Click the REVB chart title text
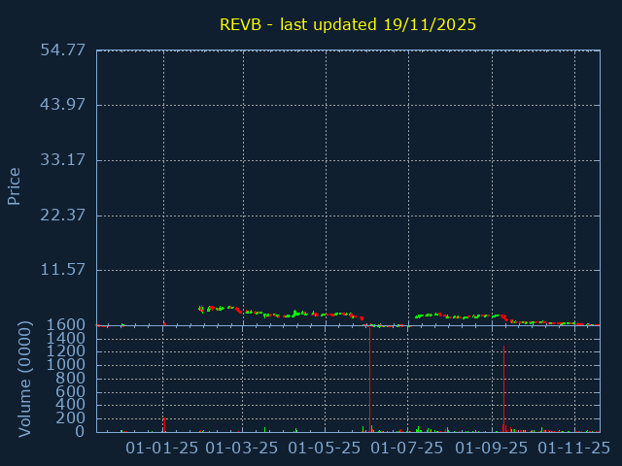Viewport: 622px width, 466px height. [347, 24]
